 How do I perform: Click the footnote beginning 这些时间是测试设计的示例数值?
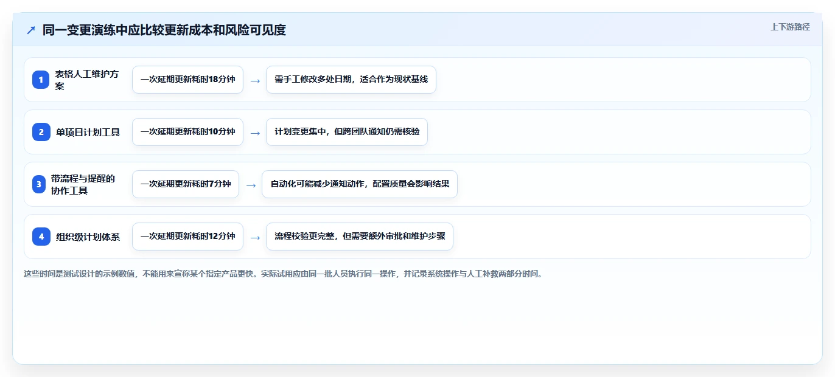coord(283,274)
